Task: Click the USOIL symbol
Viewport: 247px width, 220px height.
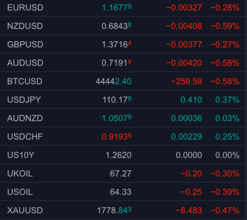Action: [20, 192]
